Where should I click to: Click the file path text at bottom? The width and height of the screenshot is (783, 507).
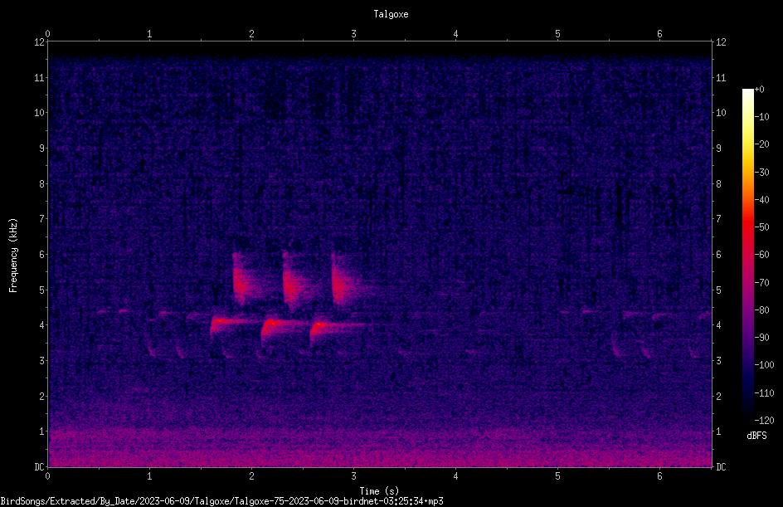click(x=221, y=501)
